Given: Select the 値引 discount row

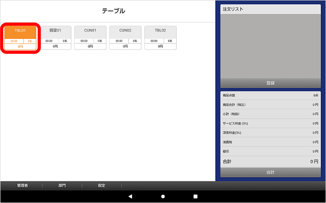Looking at the screenshot, I should click(270, 152).
